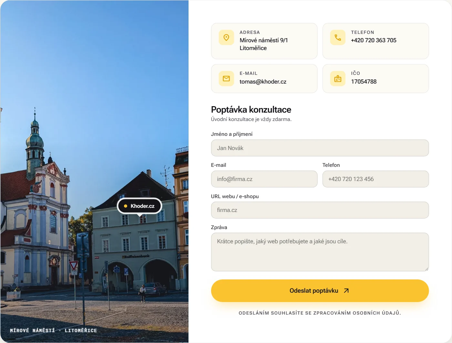
Task: Select the IČO number 17054788
Action: tap(364, 82)
